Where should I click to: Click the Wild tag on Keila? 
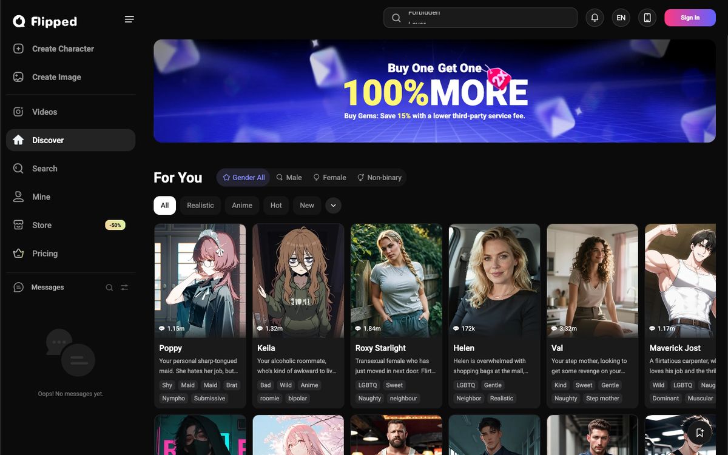286,385
